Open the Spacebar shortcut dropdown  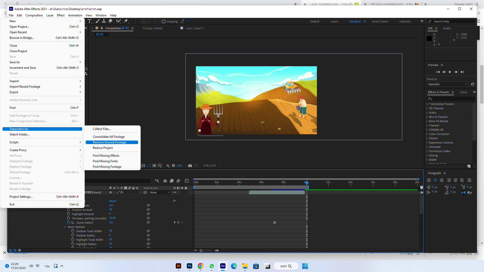tap(448, 84)
